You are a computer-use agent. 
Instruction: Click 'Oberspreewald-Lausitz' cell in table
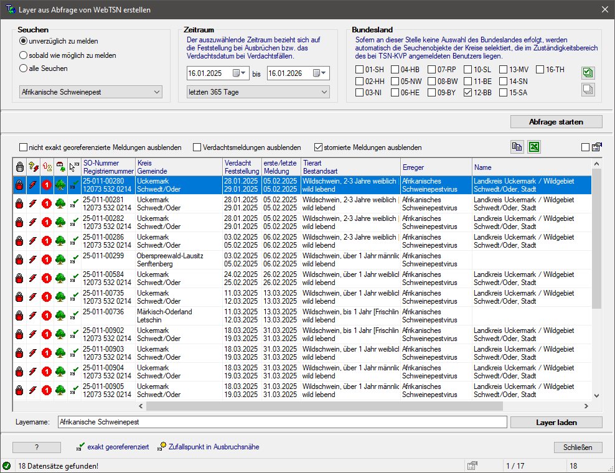point(170,256)
